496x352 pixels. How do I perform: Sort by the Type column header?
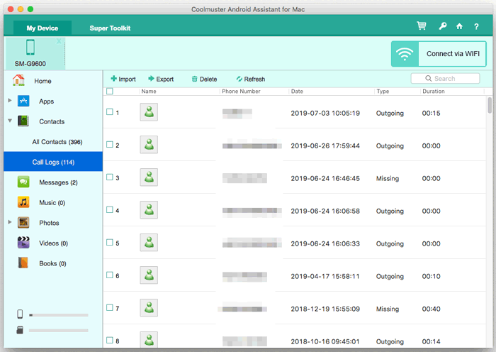tap(383, 92)
